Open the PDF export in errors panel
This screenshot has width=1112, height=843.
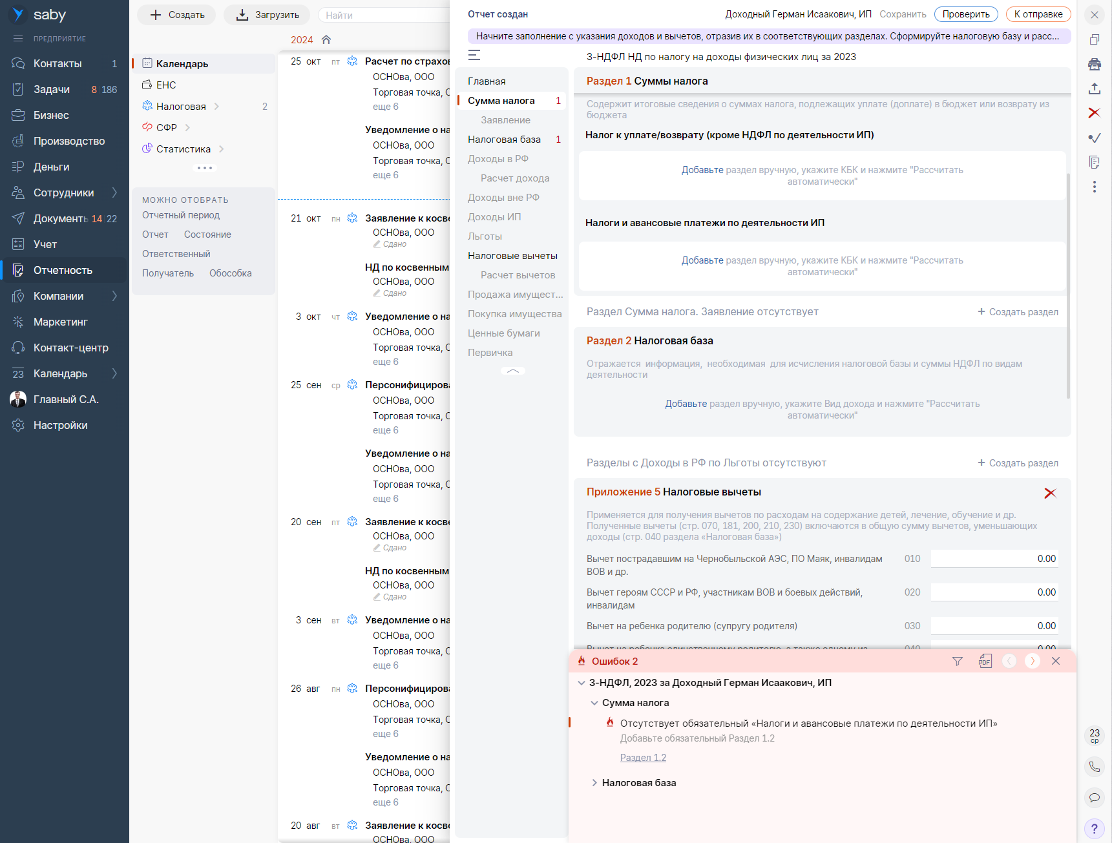985,661
